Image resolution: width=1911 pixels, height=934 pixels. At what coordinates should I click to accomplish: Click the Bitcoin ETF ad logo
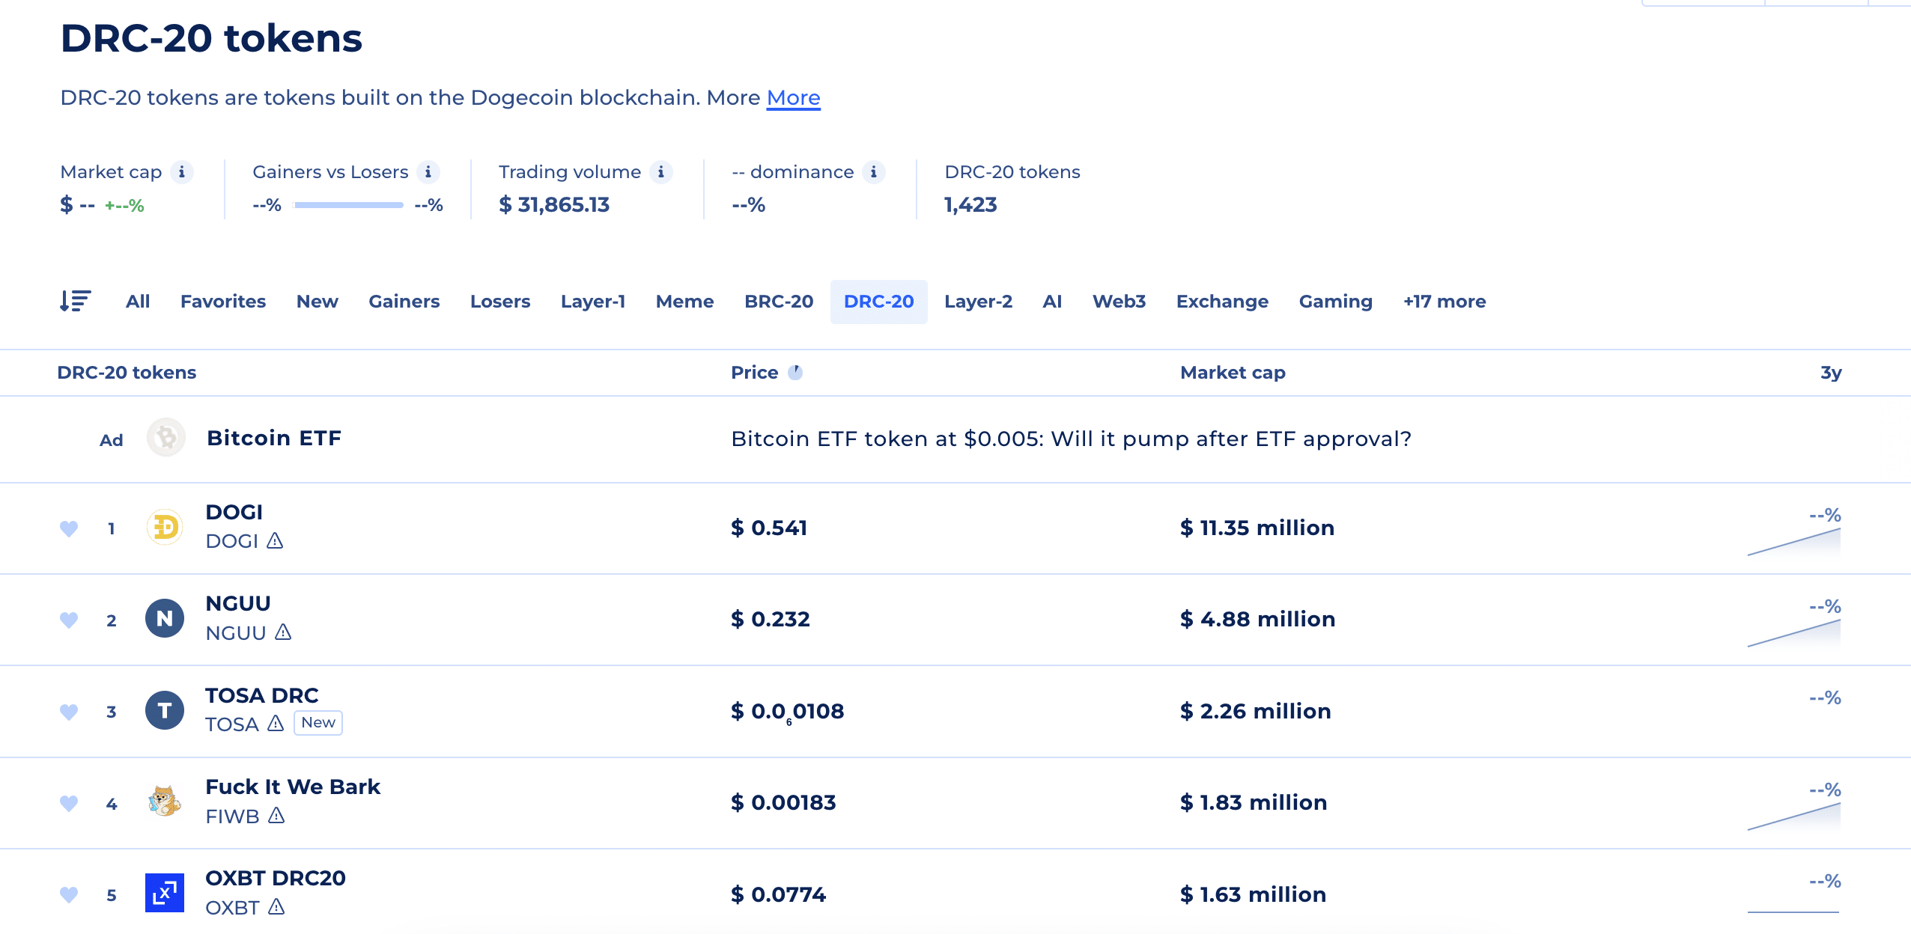[165, 438]
